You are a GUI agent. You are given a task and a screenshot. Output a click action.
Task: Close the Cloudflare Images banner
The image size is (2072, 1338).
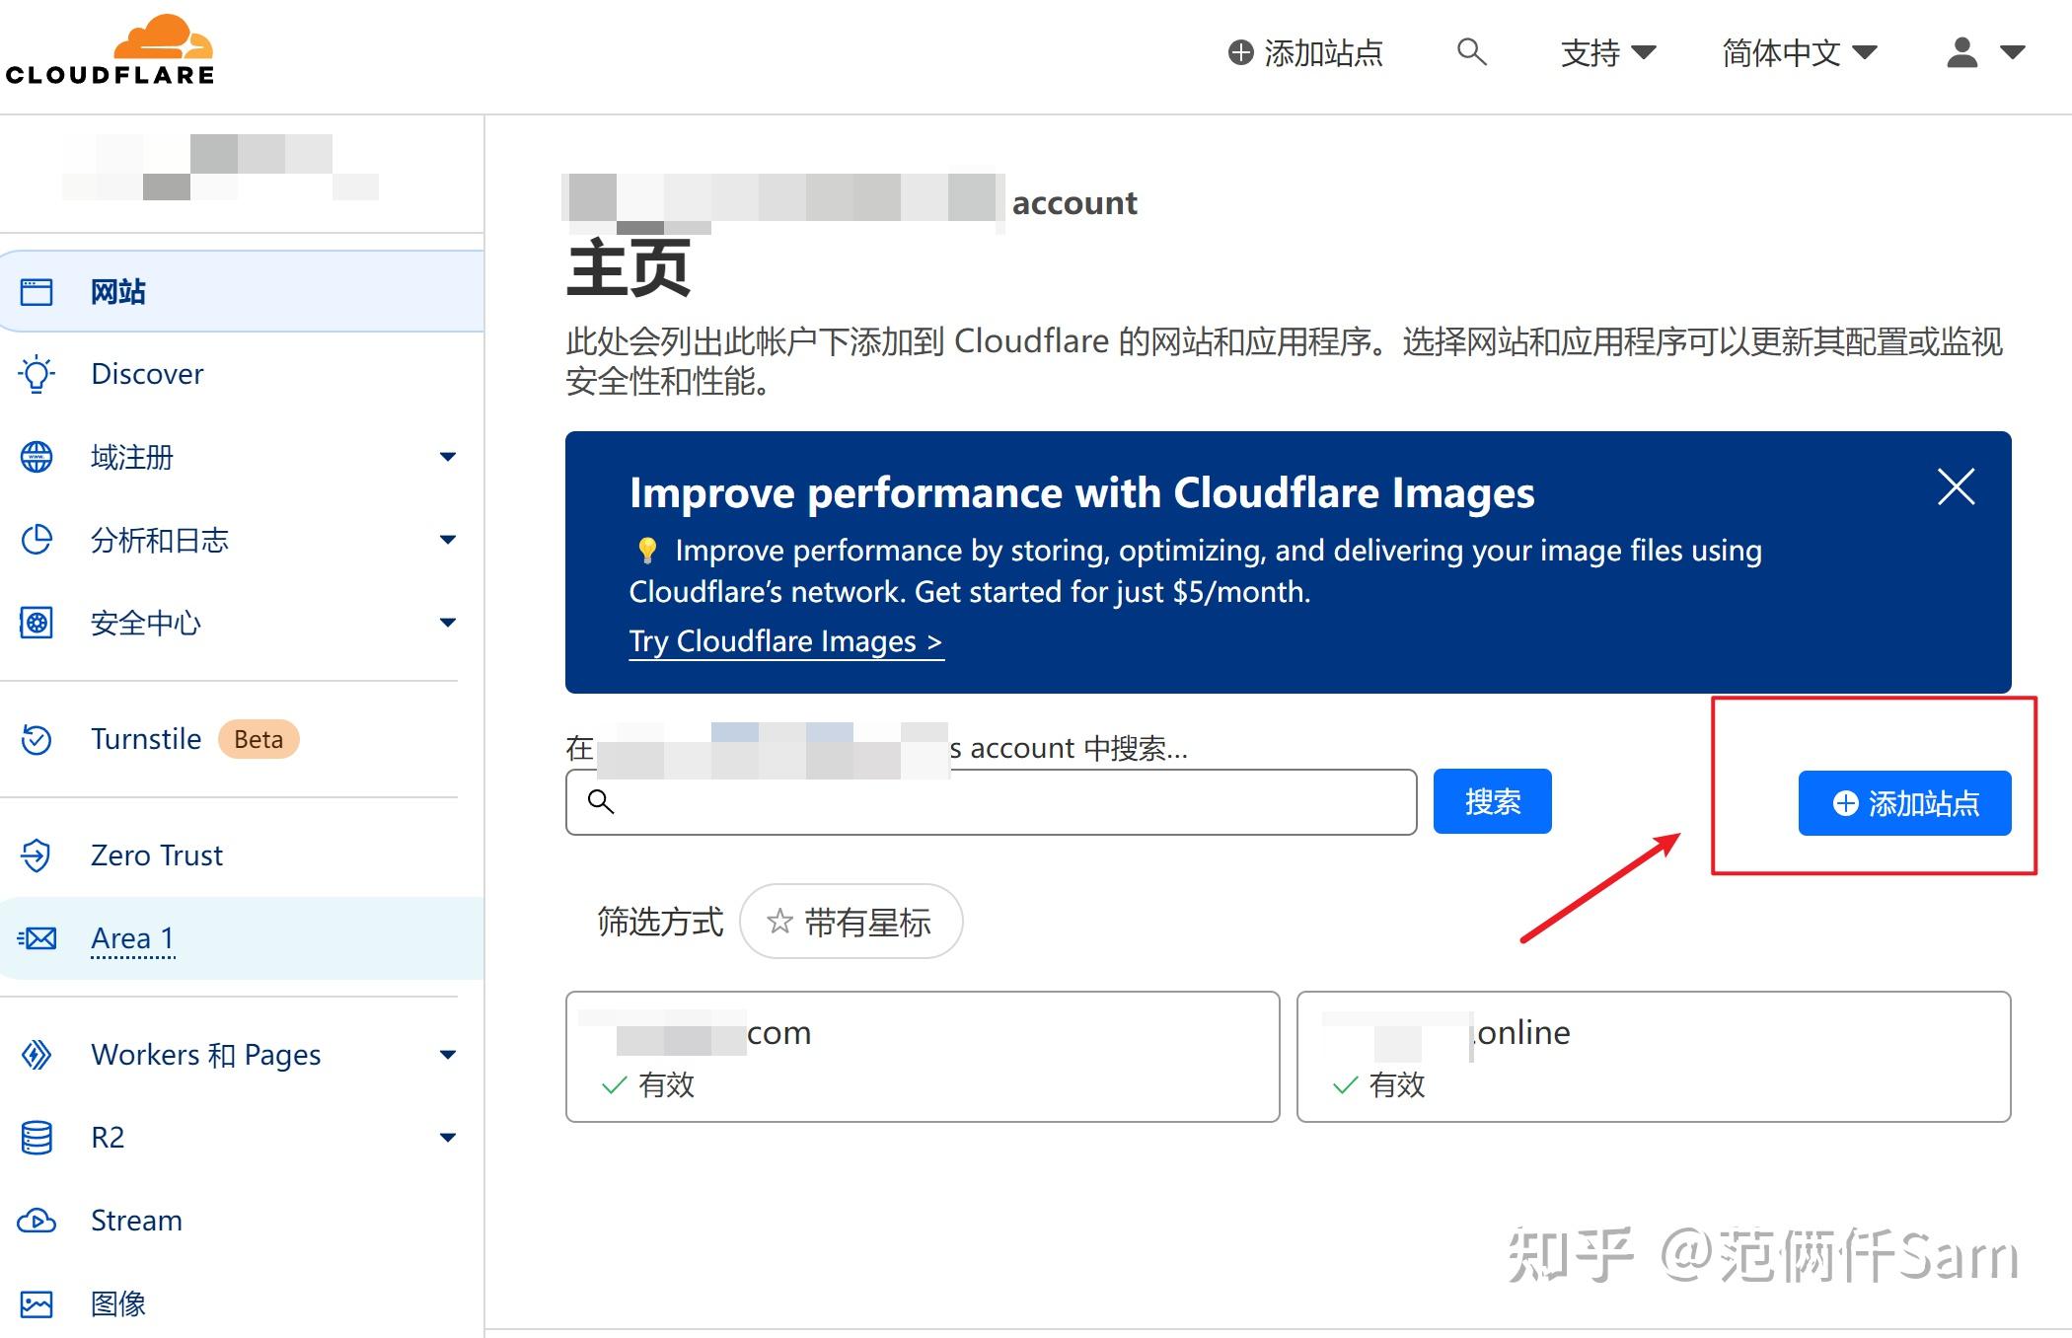[x=1956, y=486]
